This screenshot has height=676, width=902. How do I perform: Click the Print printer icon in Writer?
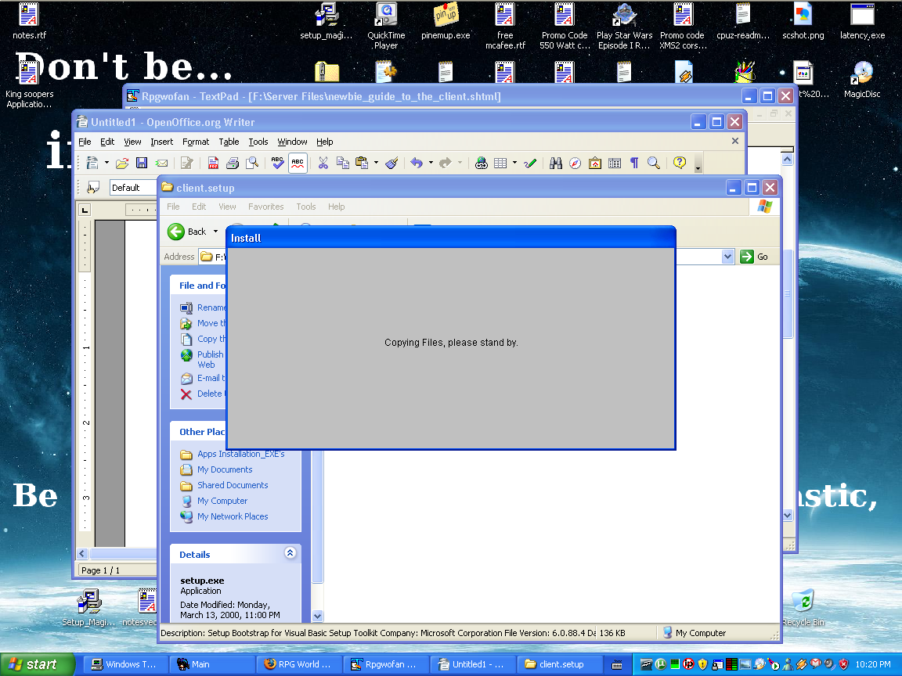[233, 164]
